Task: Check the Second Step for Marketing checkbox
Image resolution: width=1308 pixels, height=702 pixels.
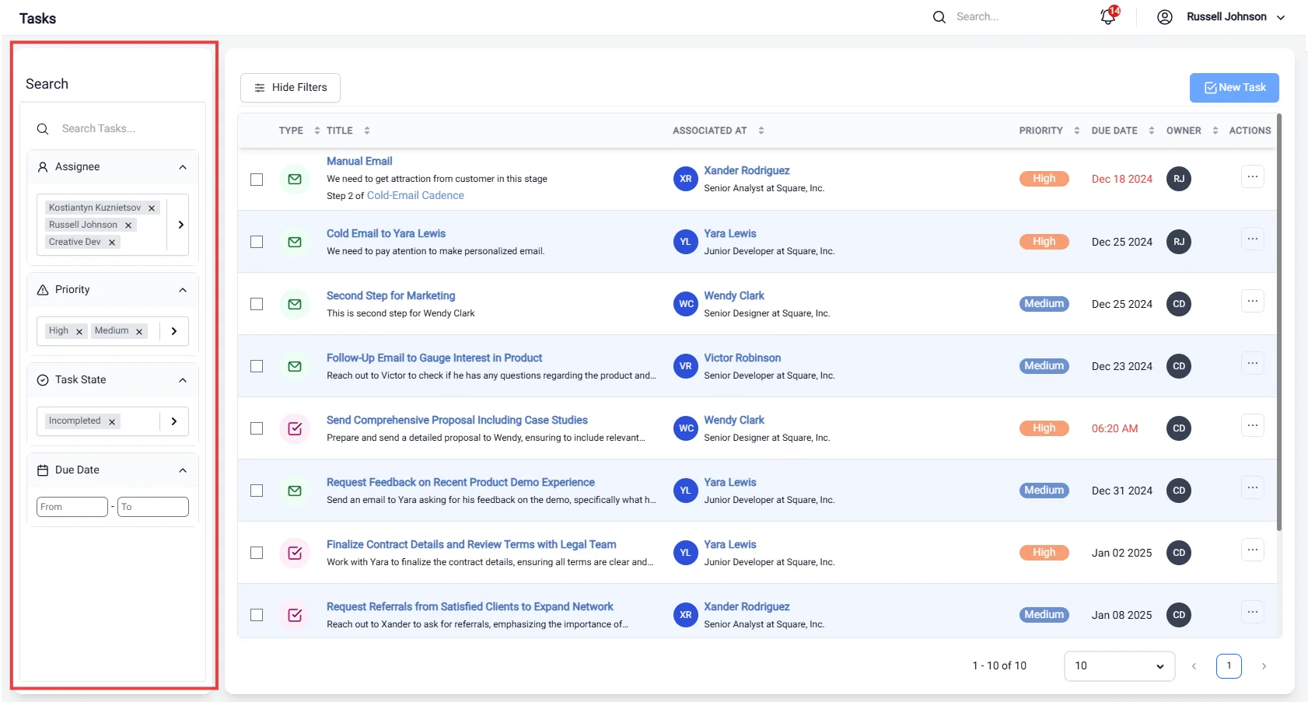Action: [x=257, y=304]
